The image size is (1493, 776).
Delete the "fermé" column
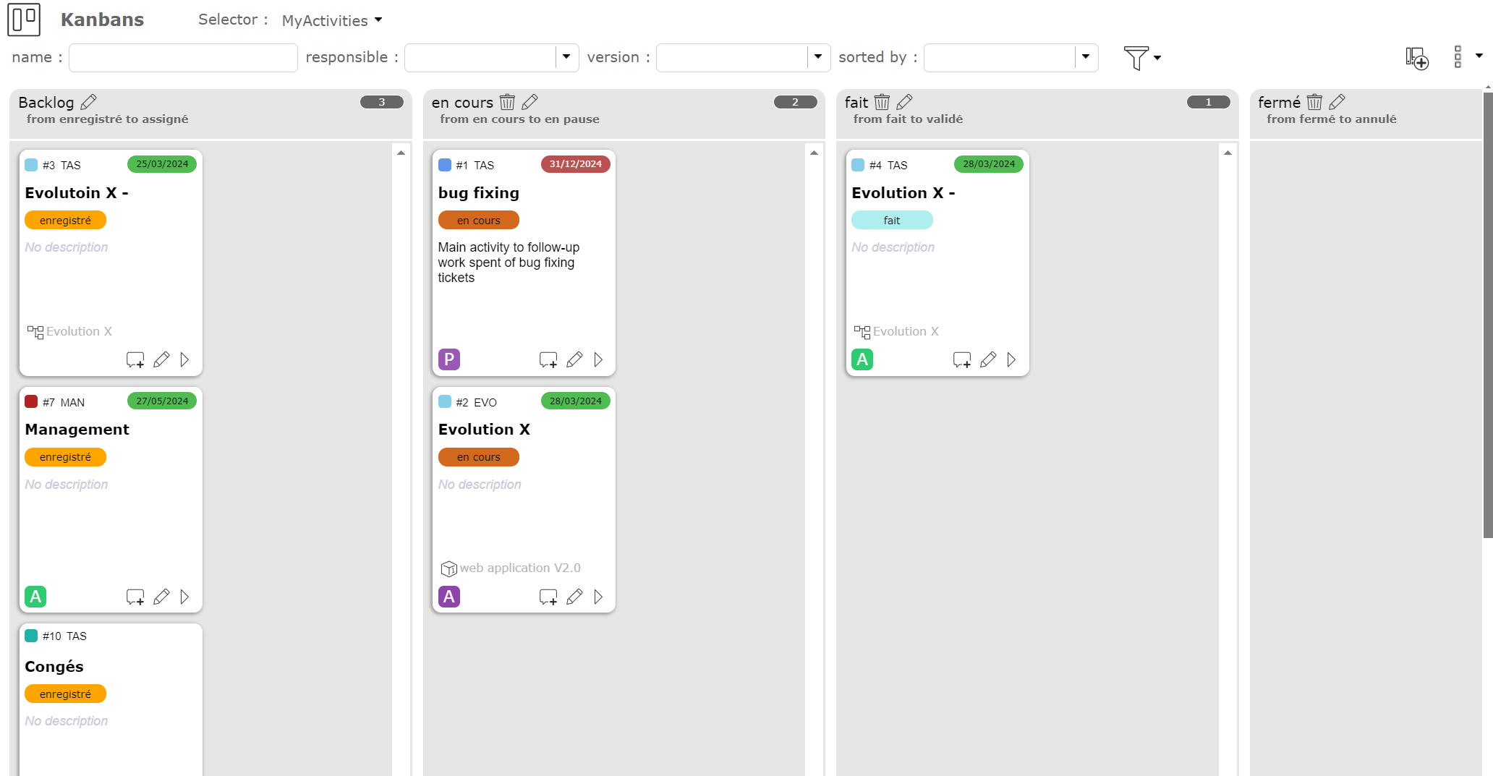click(x=1314, y=102)
